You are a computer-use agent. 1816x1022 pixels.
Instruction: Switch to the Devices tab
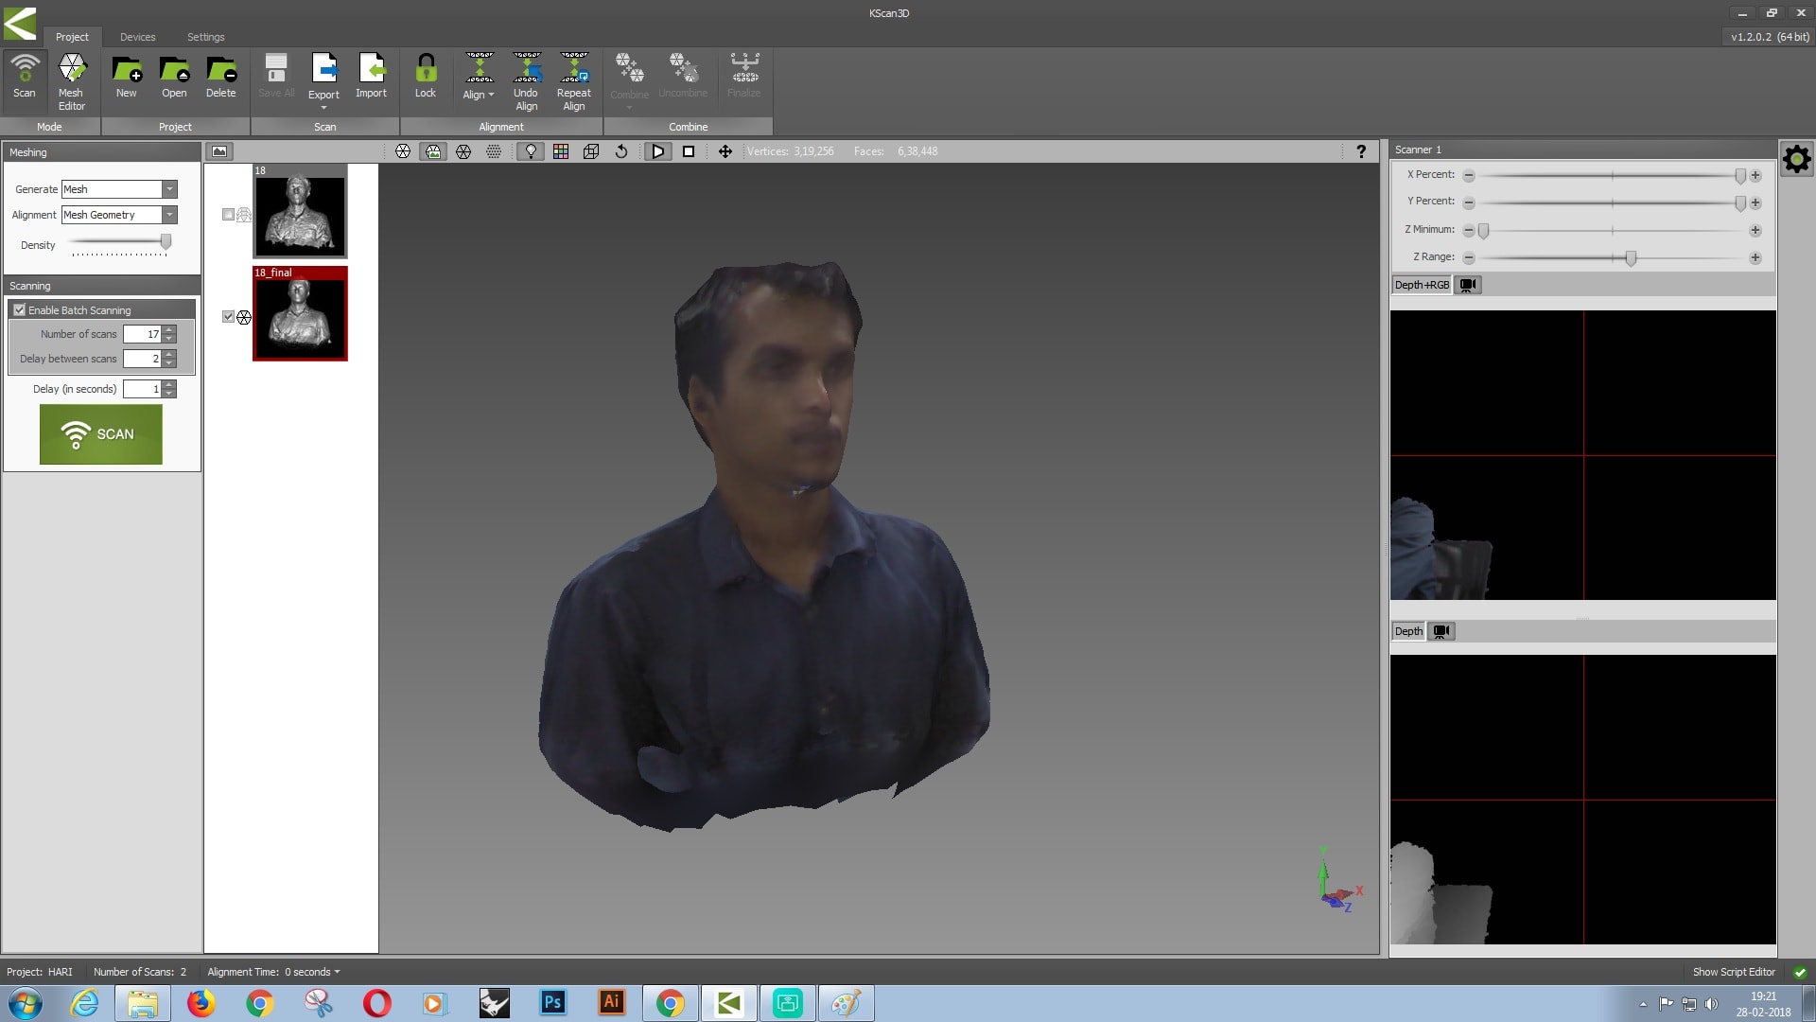point(137,37)
